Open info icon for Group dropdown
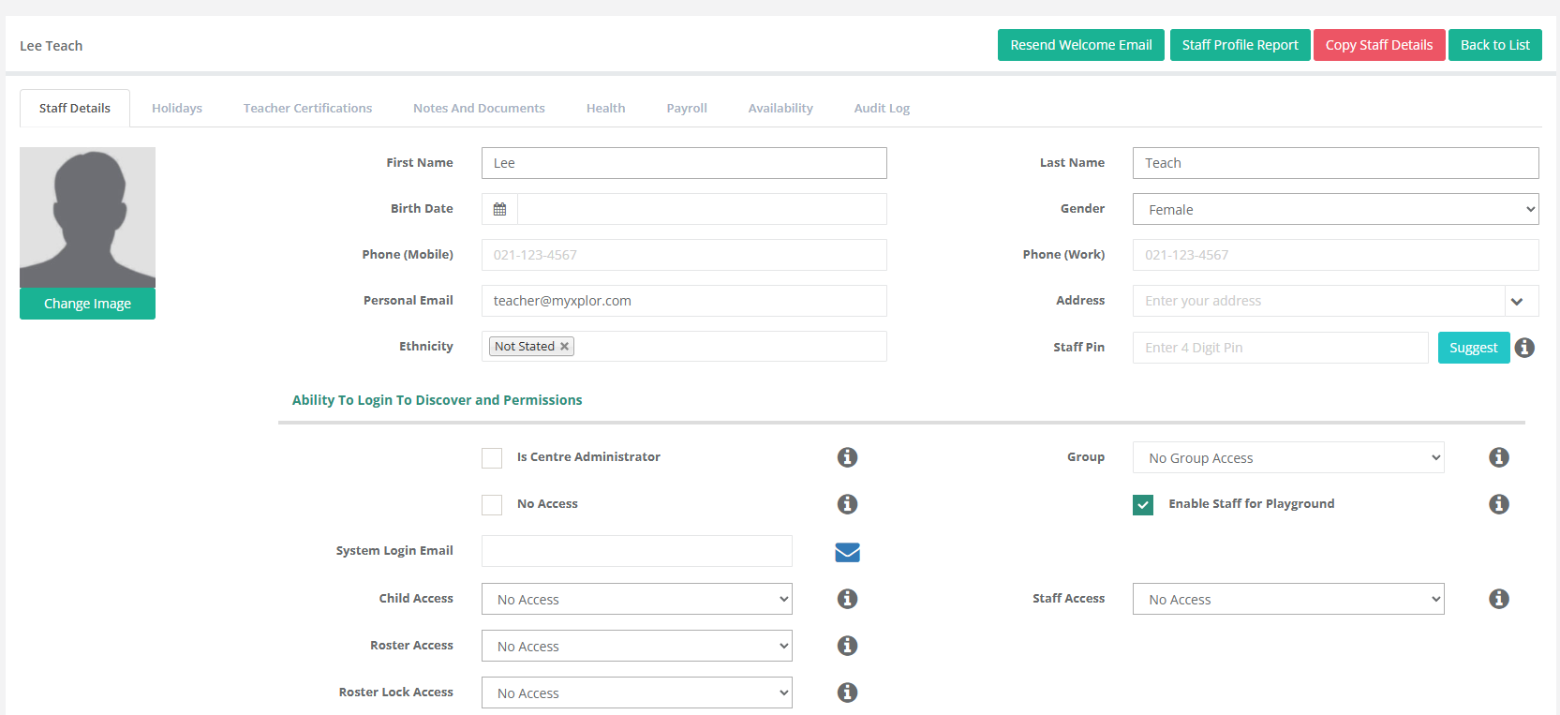Screen dimensions: 1560x715 click(1499, 457)
